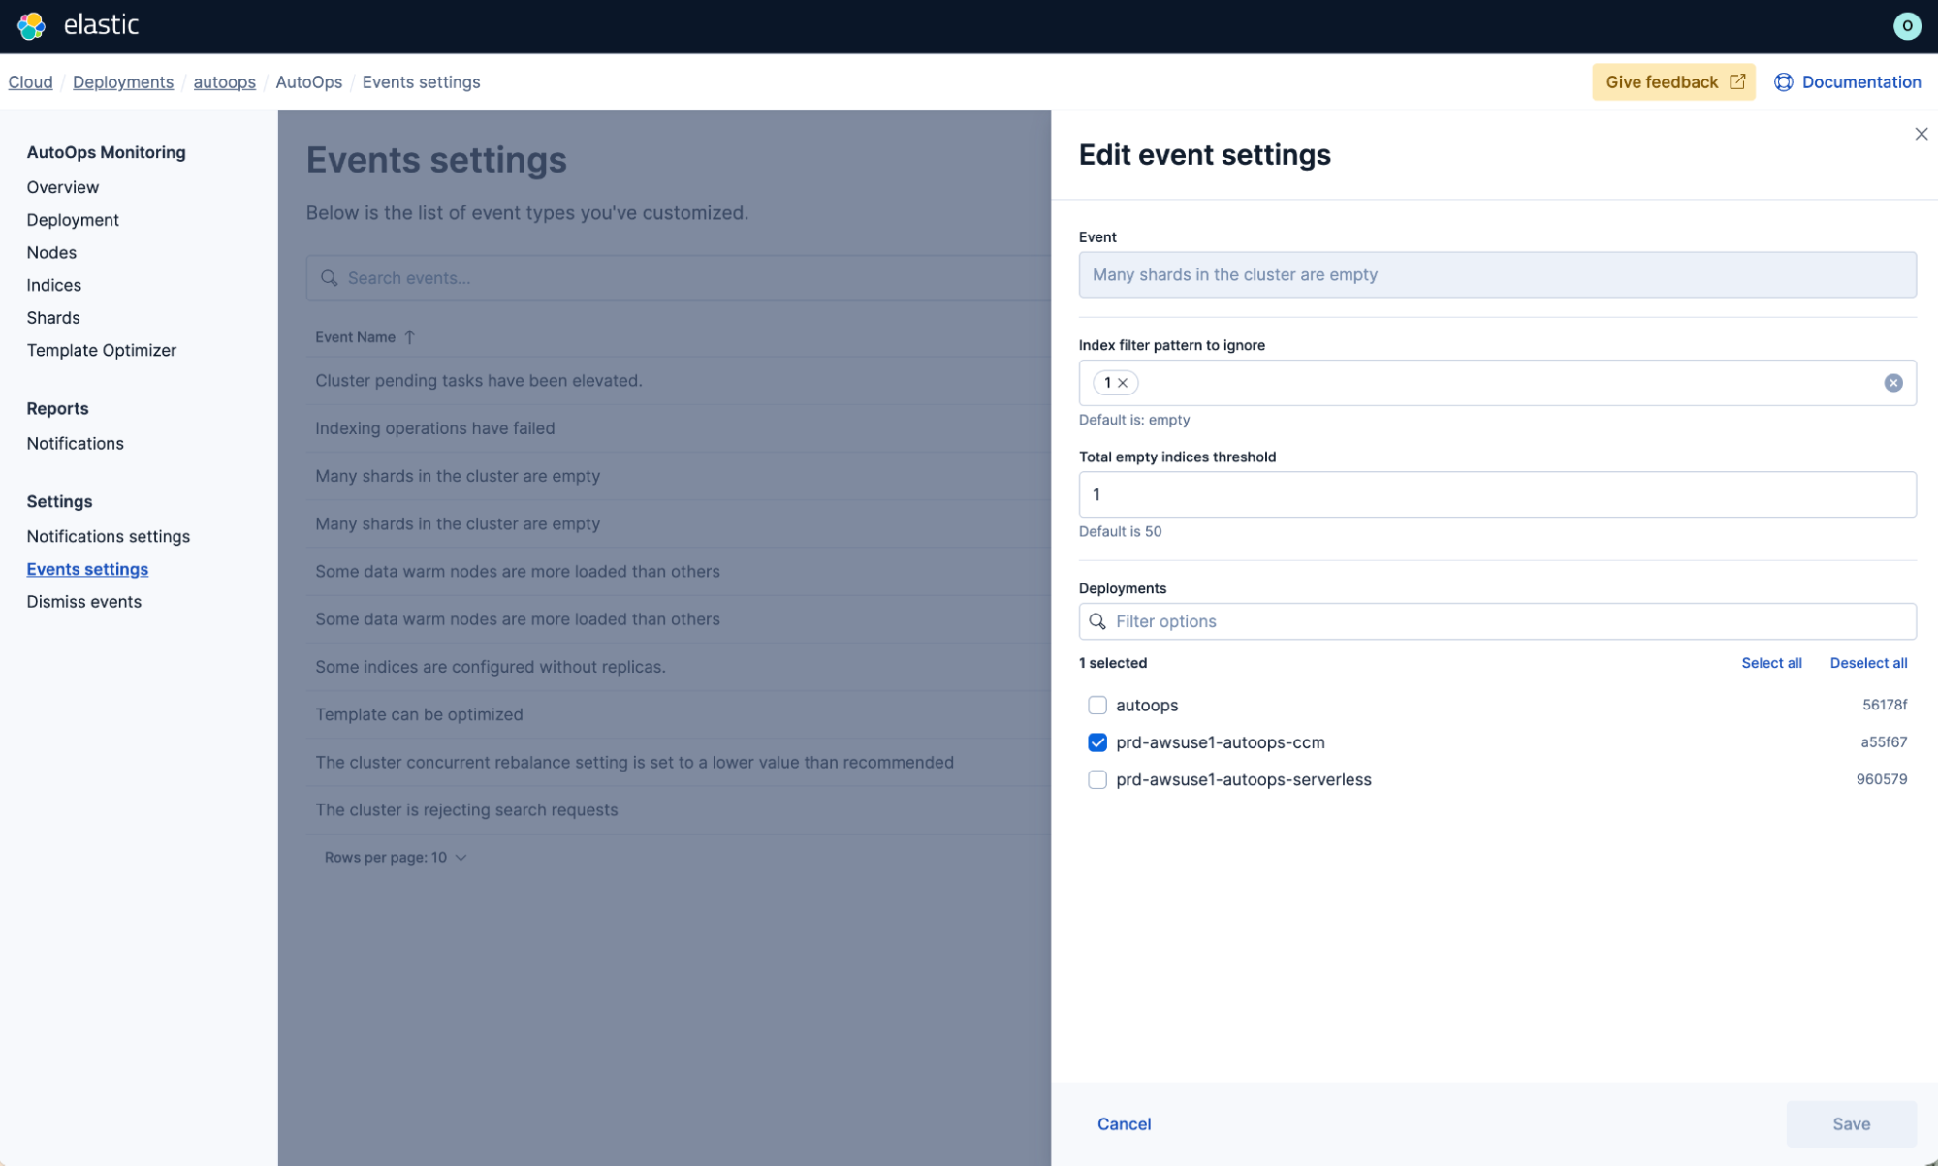Click the Documentation help icon
The height and width of the screenshot is (1166, 1938).
1783,82
